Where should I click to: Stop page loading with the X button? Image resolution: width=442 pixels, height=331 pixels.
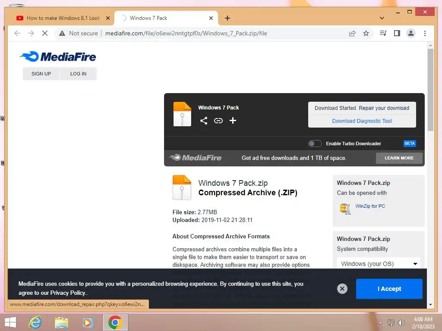(x=44, y=33)
